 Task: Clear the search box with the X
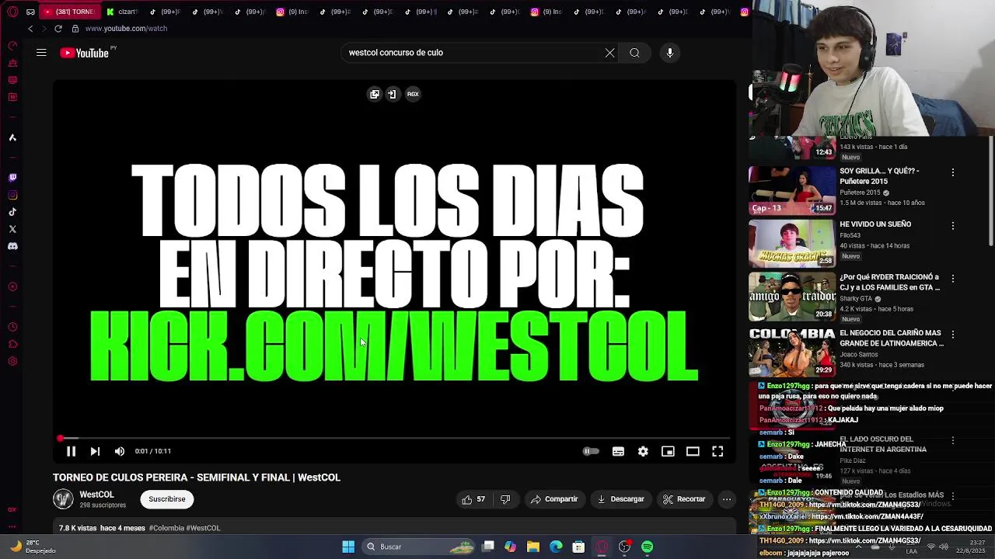[610, 53]
